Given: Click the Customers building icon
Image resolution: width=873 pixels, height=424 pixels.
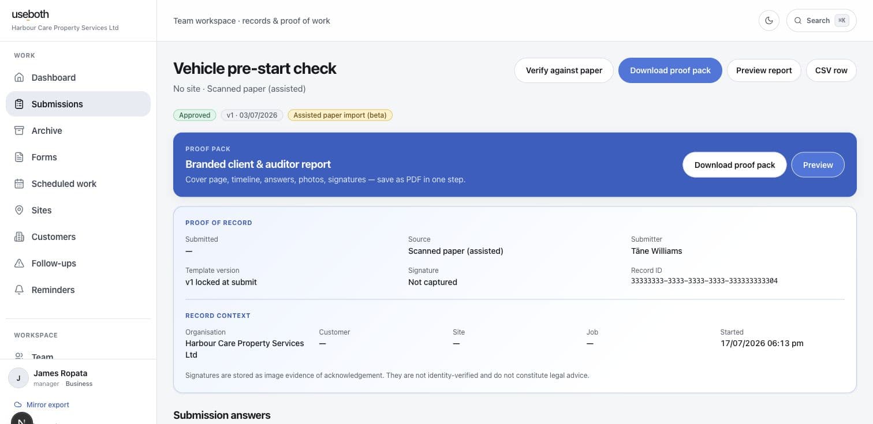Looking at the screenshot, I should [19, 237].
